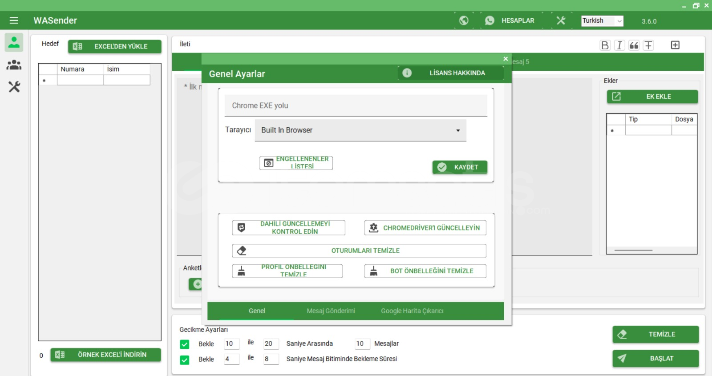Image resolution: width=712 pixels, height=376 pixels.
Task: Open tools wrench icon in top bar
Action: 561,20
